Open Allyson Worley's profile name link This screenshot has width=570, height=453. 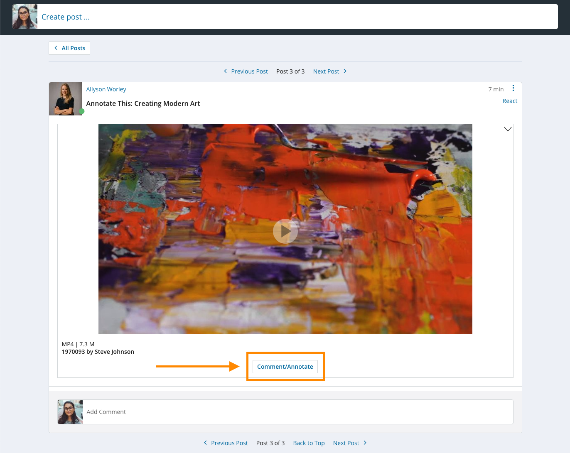106,89
